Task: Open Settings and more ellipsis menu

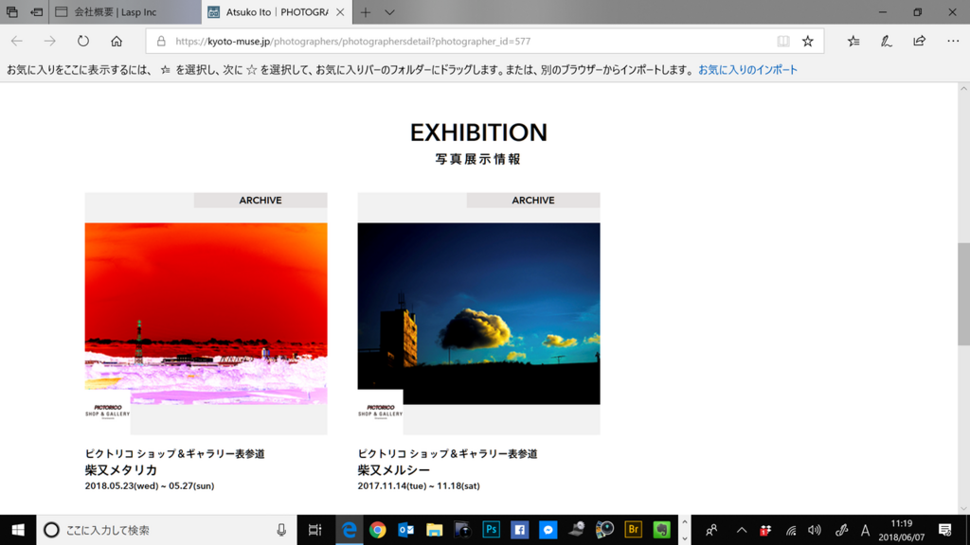Action: pyautogui.click(x=953, y=42)
